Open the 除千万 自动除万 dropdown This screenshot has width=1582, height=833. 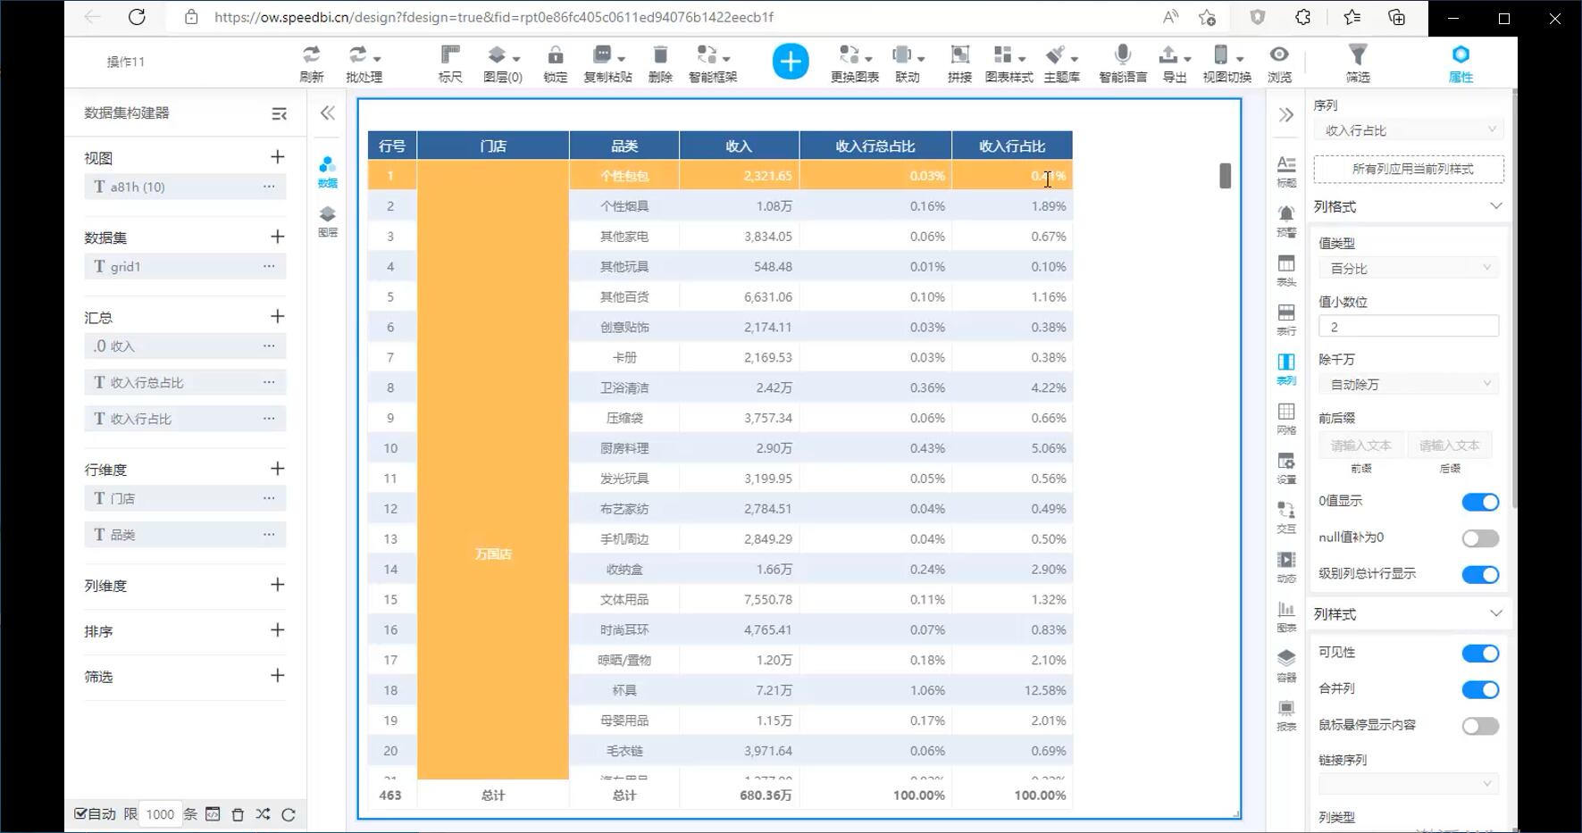click(1408, 384)
